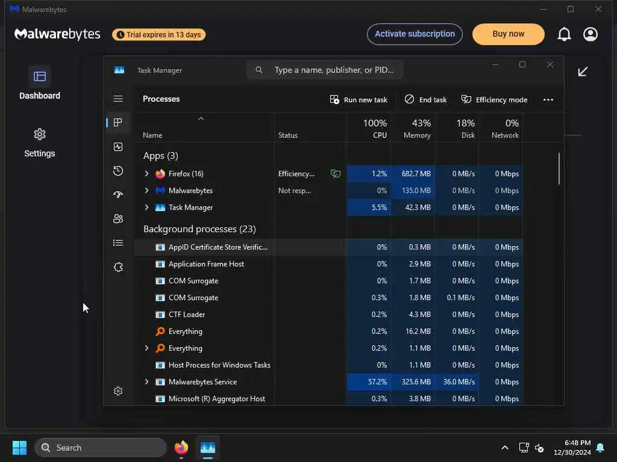The image size is (617, 462).
Task: Select the Application Frame Host process
Action: pos(328,264)
